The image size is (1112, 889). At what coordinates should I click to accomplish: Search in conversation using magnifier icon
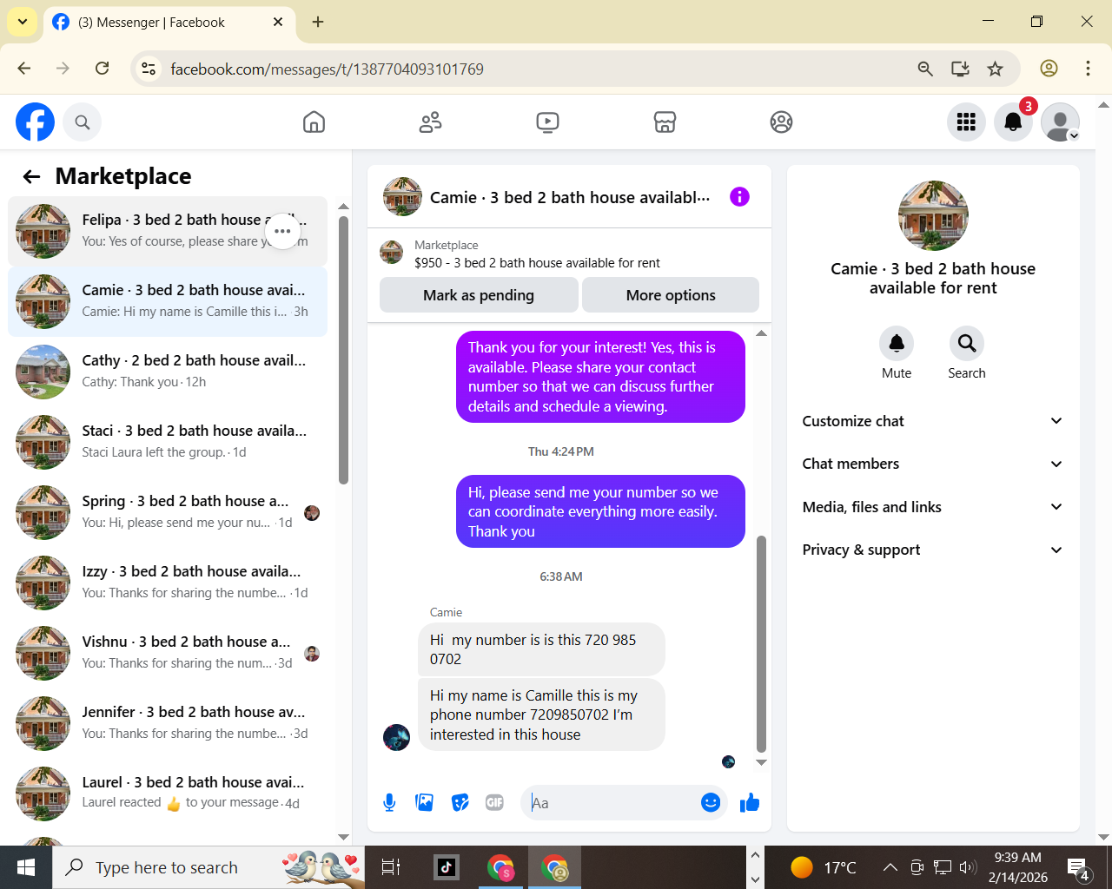tap(966, 344)
